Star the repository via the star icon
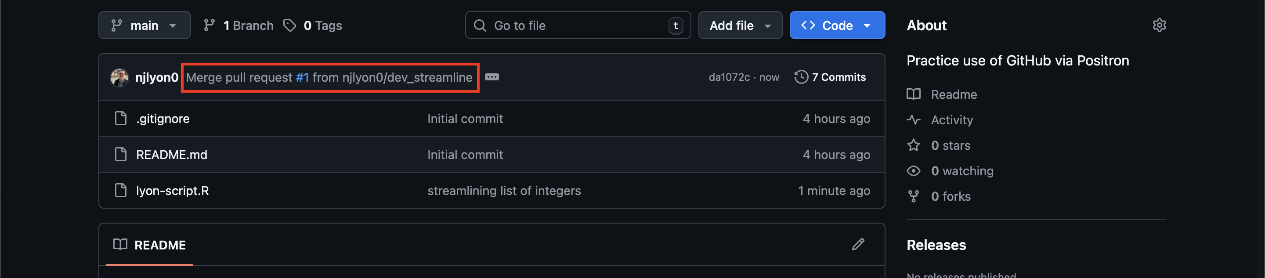 (914, 145)
